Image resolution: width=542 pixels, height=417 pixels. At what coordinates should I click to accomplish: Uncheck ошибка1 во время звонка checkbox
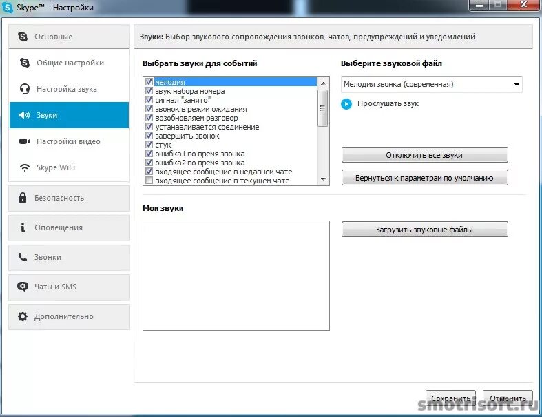point(149,154)
